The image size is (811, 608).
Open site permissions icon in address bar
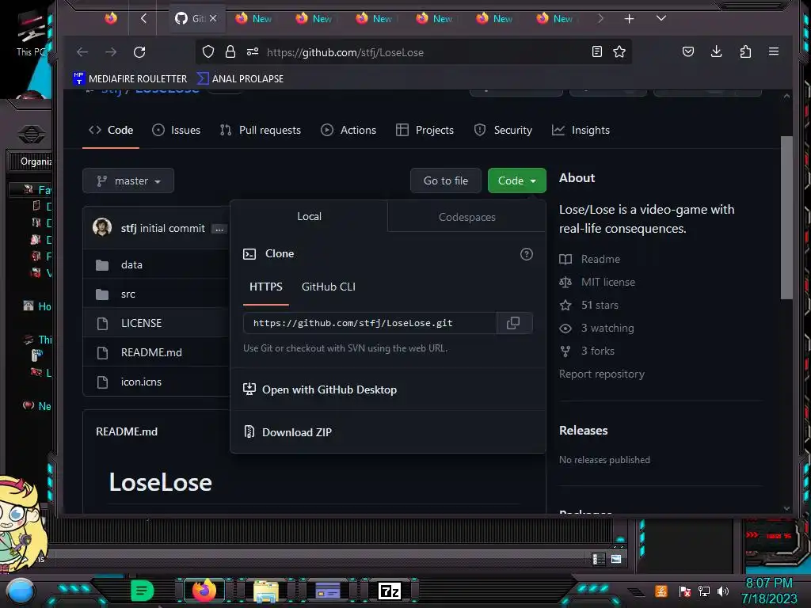(x=253, y=51)
